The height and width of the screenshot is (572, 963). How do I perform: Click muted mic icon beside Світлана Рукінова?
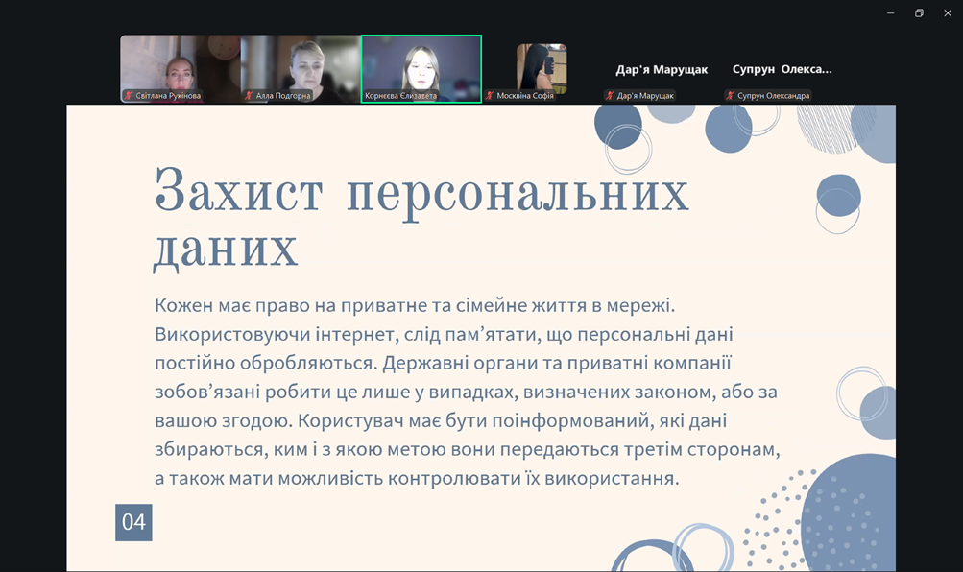click(129, 96)
